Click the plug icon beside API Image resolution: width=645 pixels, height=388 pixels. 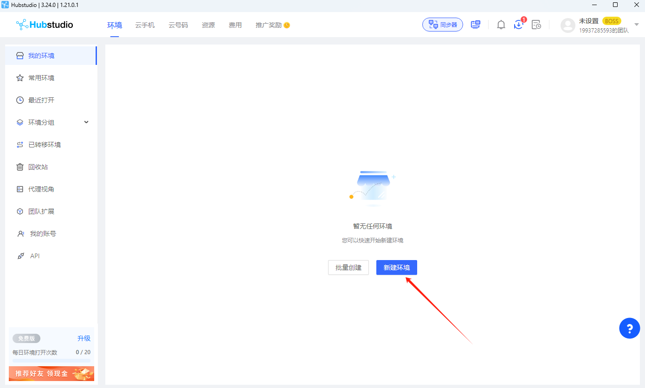pos(21,256)
